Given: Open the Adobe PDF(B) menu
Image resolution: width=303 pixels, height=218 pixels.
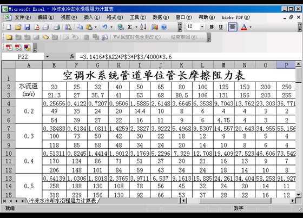Looking at the screenshot, I should [x=235, y=18].
